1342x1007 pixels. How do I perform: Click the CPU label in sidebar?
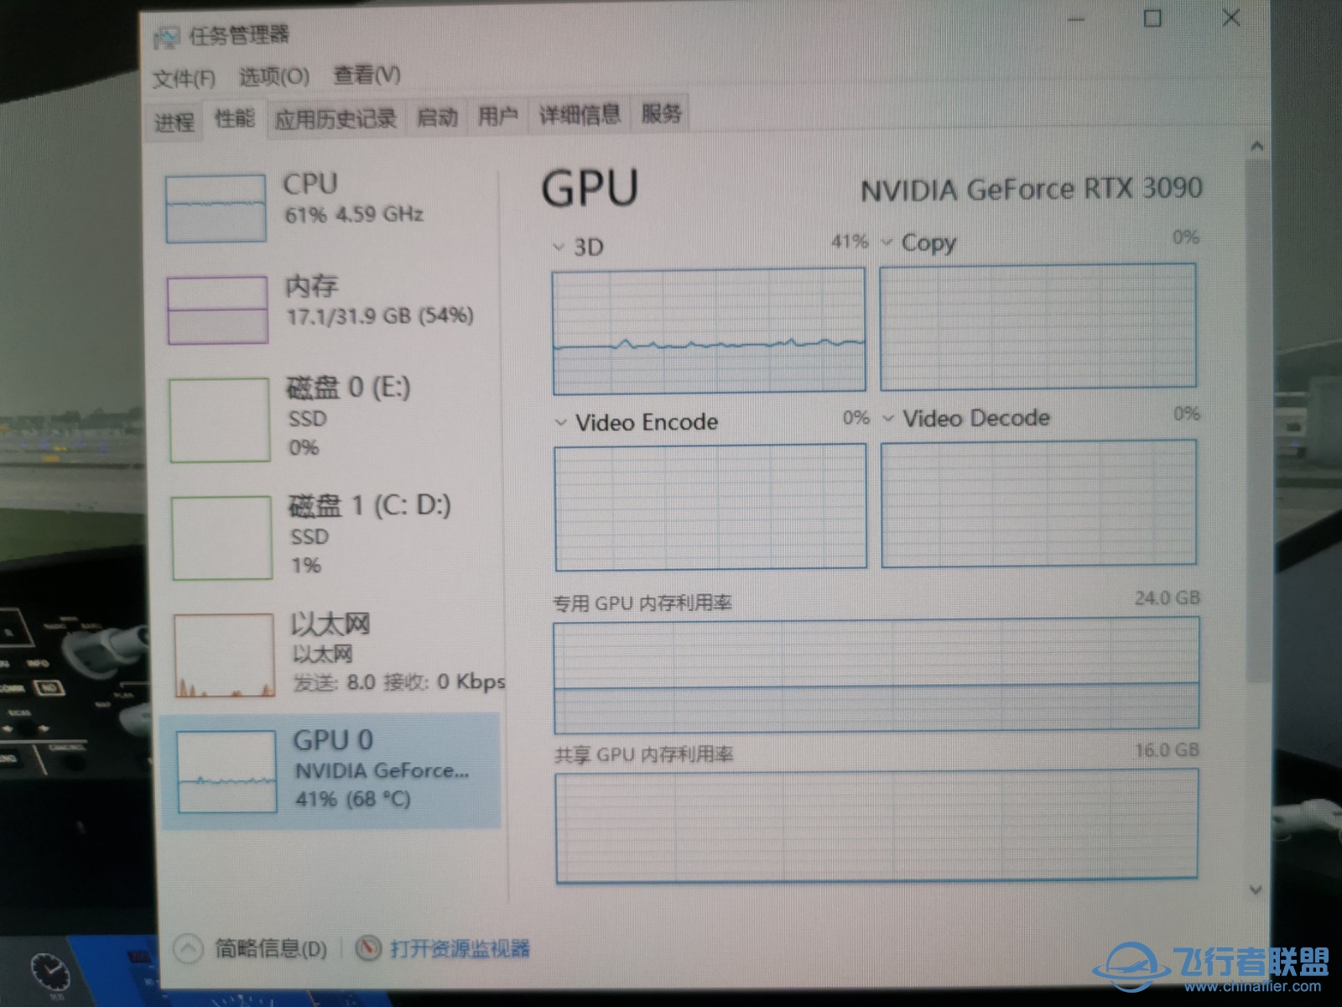[310, 184]
